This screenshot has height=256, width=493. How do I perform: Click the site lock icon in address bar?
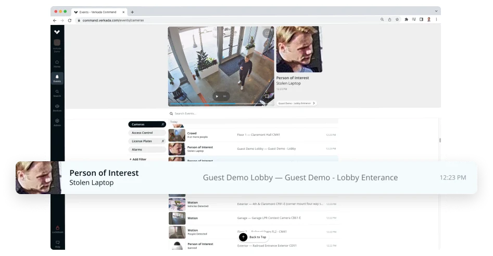(79, 20)
